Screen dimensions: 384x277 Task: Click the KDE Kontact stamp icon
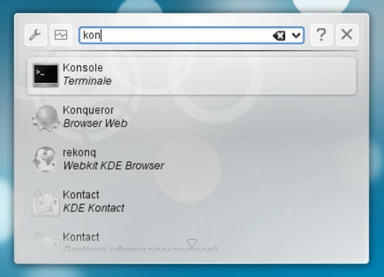pos(45,202)
